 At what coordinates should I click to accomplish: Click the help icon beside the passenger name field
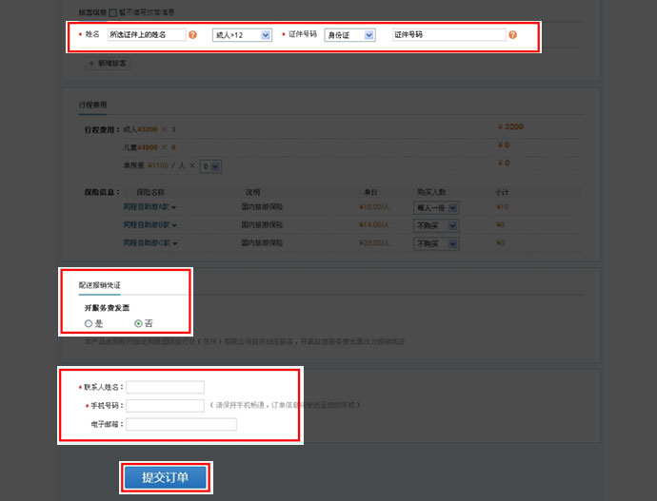tap(193, 35)
